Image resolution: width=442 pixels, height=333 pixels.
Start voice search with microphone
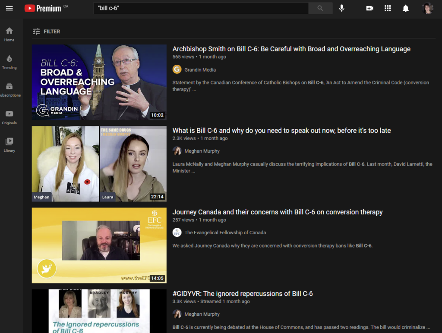pyautogui.click(x=342, y=8)
